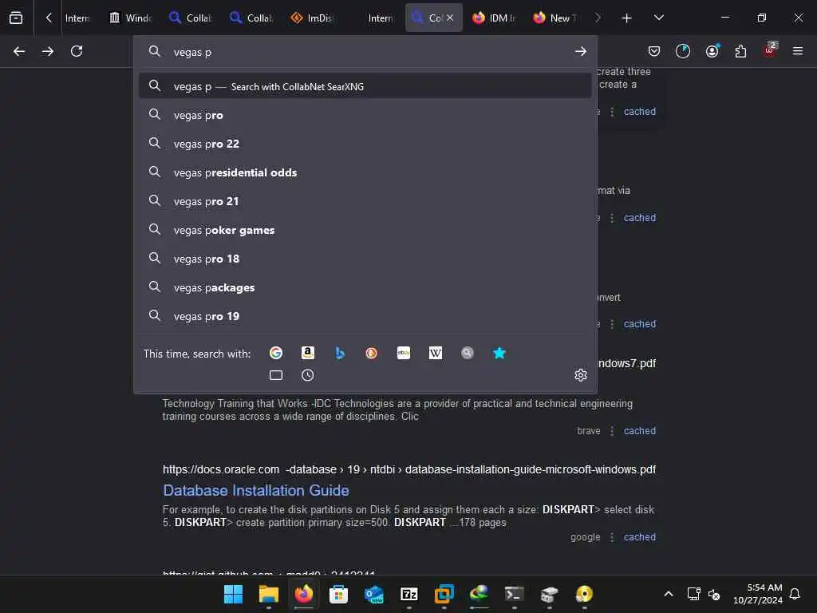The image size is (817, 613).
Task: Switch to the IDM I tab
Action: pyautogui.click(x=494, y=18)
